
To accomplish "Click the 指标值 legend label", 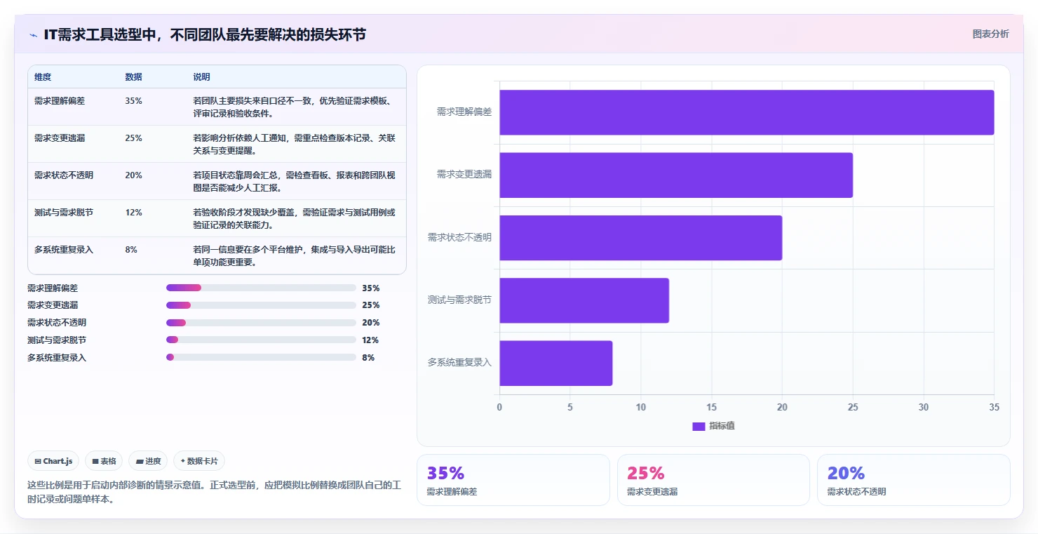I will coord(722,426).
